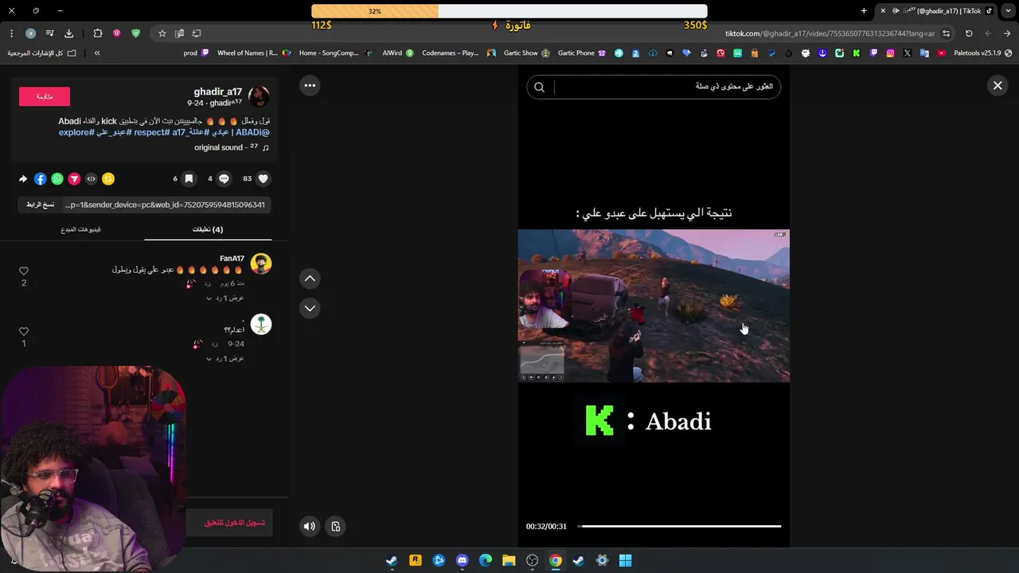Pause the video by clicking the gameplay frame
Viewport: 1019px width, 573px height.
(654, 306)
